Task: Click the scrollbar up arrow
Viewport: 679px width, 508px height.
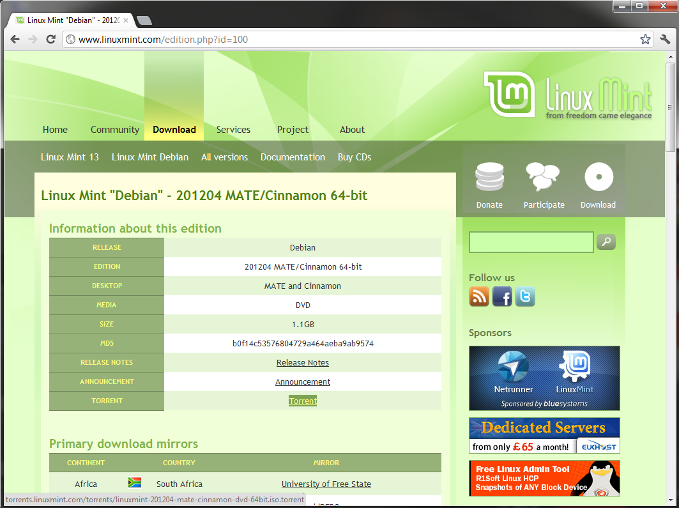Action: pos(670,57)
